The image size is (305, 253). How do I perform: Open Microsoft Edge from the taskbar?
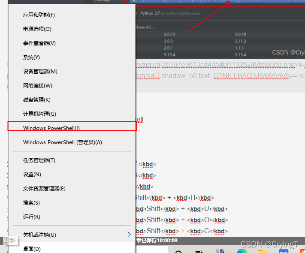(242, 251)
